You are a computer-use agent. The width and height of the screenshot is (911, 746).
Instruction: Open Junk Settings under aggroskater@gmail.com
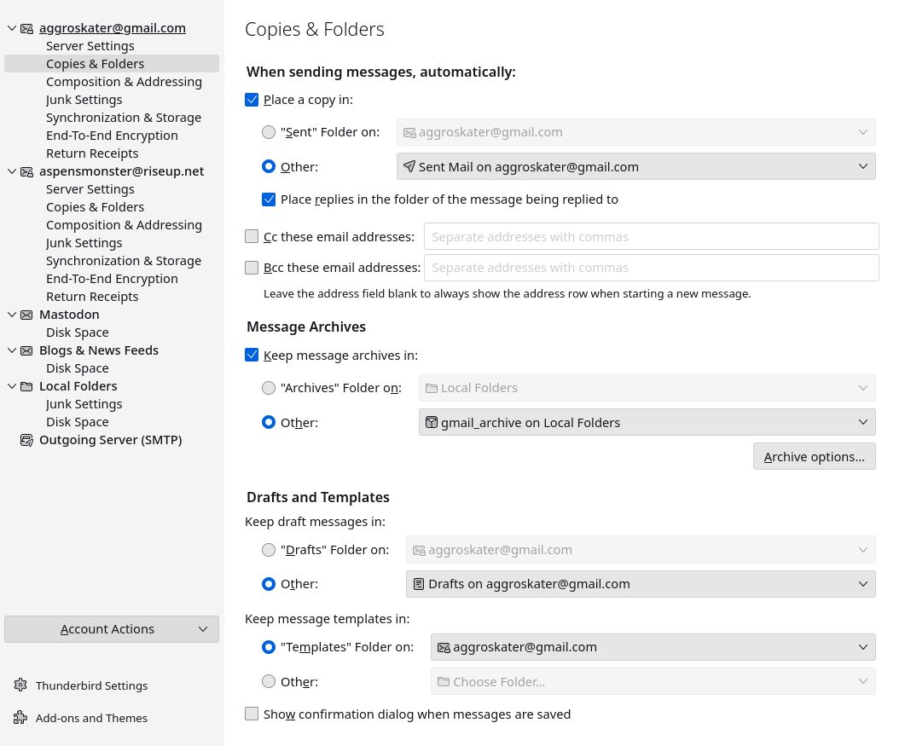[84, 100]
